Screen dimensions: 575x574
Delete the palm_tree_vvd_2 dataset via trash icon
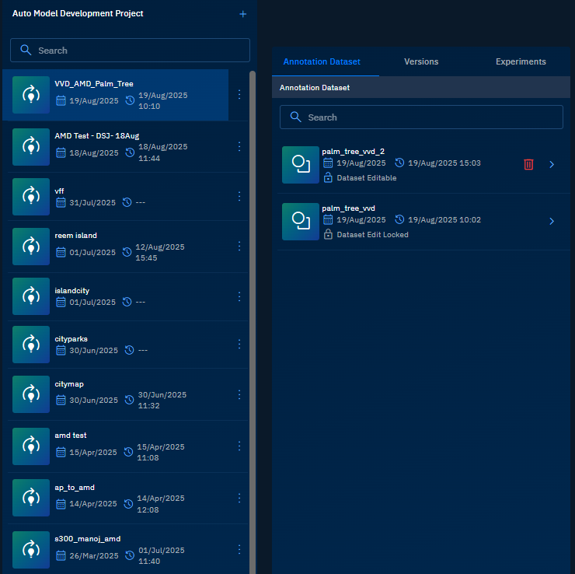point(528,164)
